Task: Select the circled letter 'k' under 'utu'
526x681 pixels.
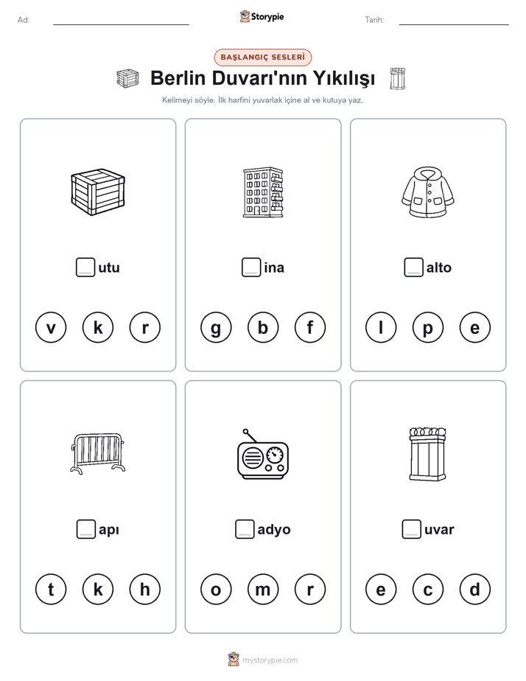Action: point(98,327)
